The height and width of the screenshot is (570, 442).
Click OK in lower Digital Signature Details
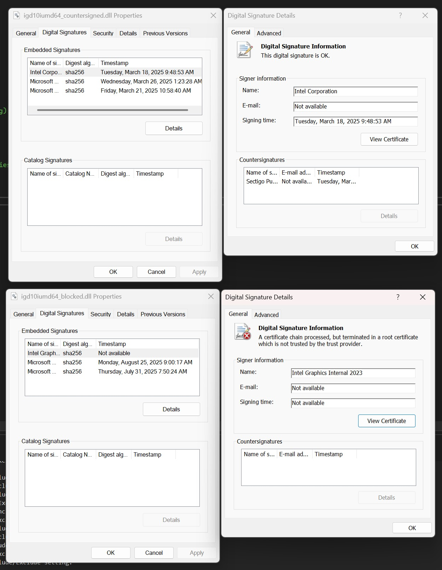[x=412, y=528]
